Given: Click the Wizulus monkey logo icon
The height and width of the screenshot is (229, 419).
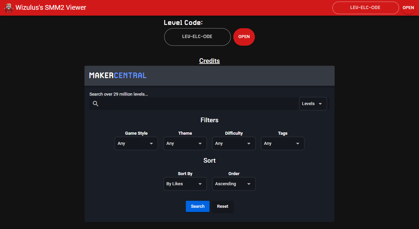Looking at the screenshot, I should coord(9,8).
